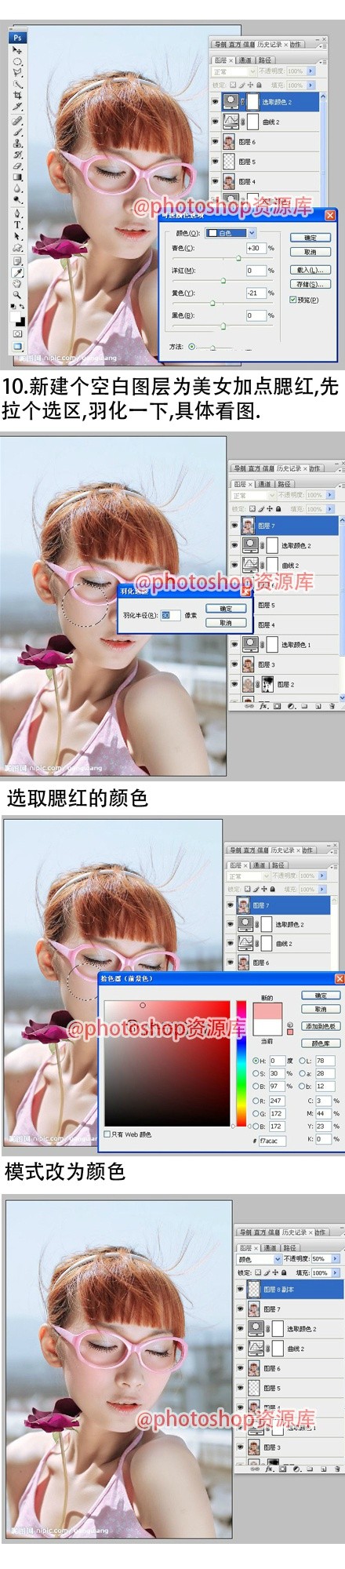Switch to 路径 tab in Feather screenshot

tap(284, 483)
